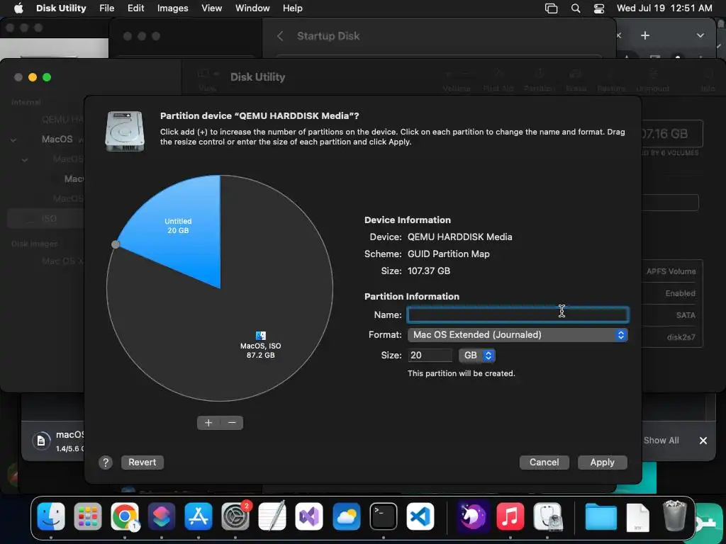Image resolution: width=726 pixels, height=544 pixels.
Task: Open Terminal from the Dock
Action: (384, 516)
